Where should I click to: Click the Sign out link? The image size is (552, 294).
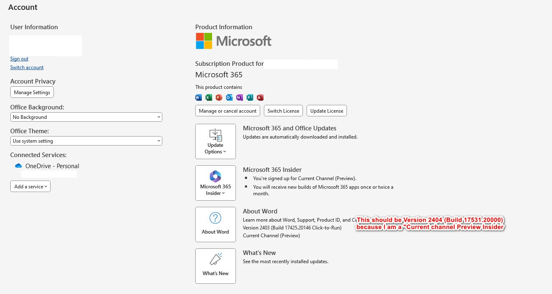[x=19, y=59]
